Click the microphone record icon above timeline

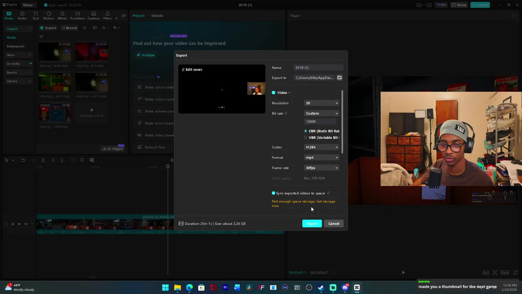click(172, 160)
